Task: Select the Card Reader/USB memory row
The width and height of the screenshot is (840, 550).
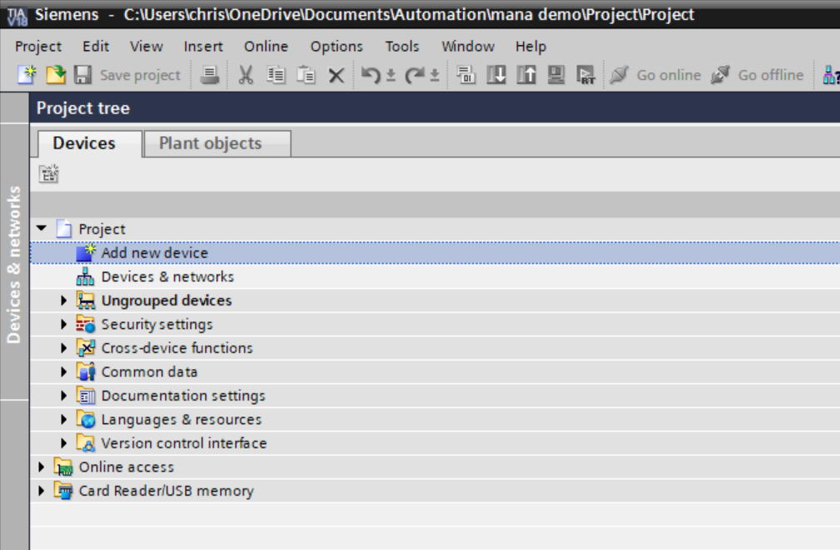Action: [x=435, y=491]
